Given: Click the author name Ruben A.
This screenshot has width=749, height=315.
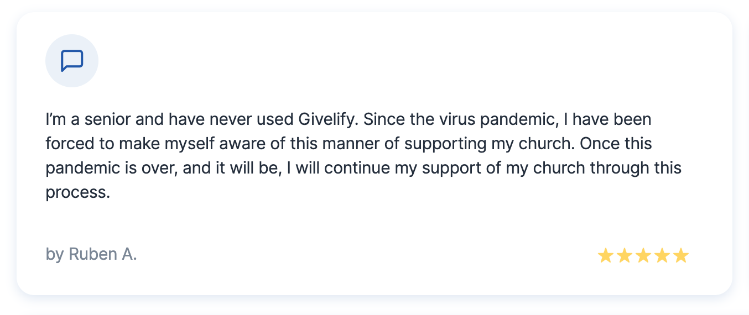Looking at the screenshot, I should (x=103, y=254).
